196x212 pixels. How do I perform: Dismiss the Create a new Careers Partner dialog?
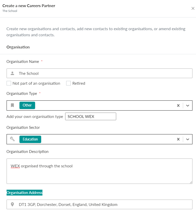pos(193,8)
